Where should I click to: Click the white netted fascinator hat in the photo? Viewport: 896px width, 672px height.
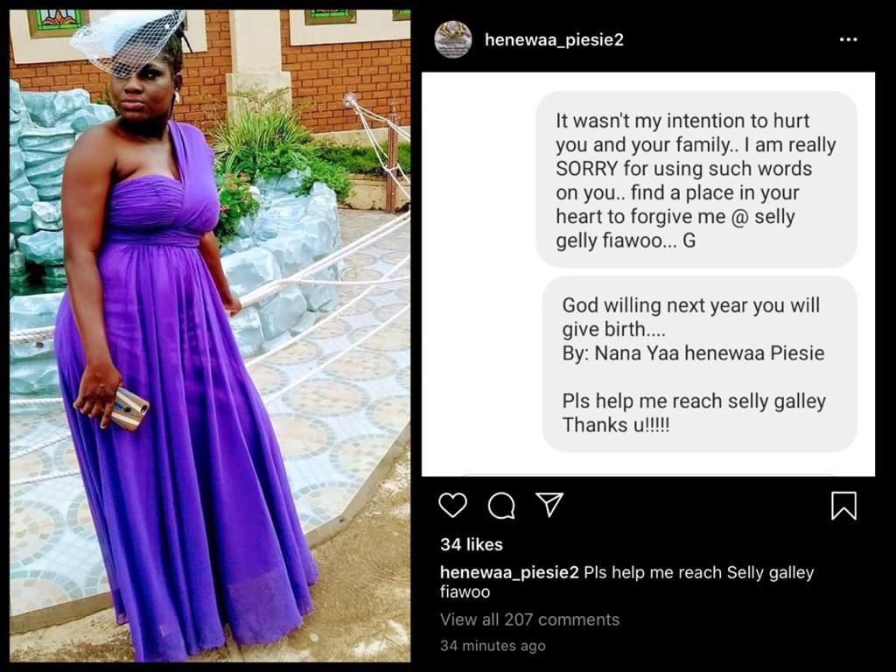pos(131,39)
